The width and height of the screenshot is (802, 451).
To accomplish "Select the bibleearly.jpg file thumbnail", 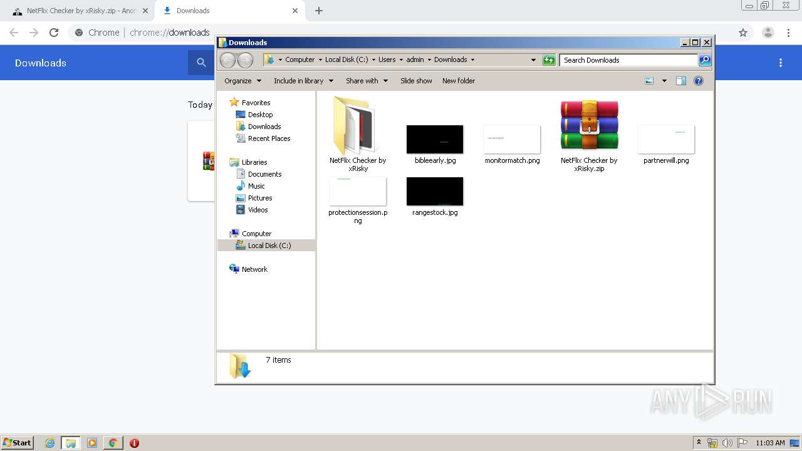I will [435, 139].
